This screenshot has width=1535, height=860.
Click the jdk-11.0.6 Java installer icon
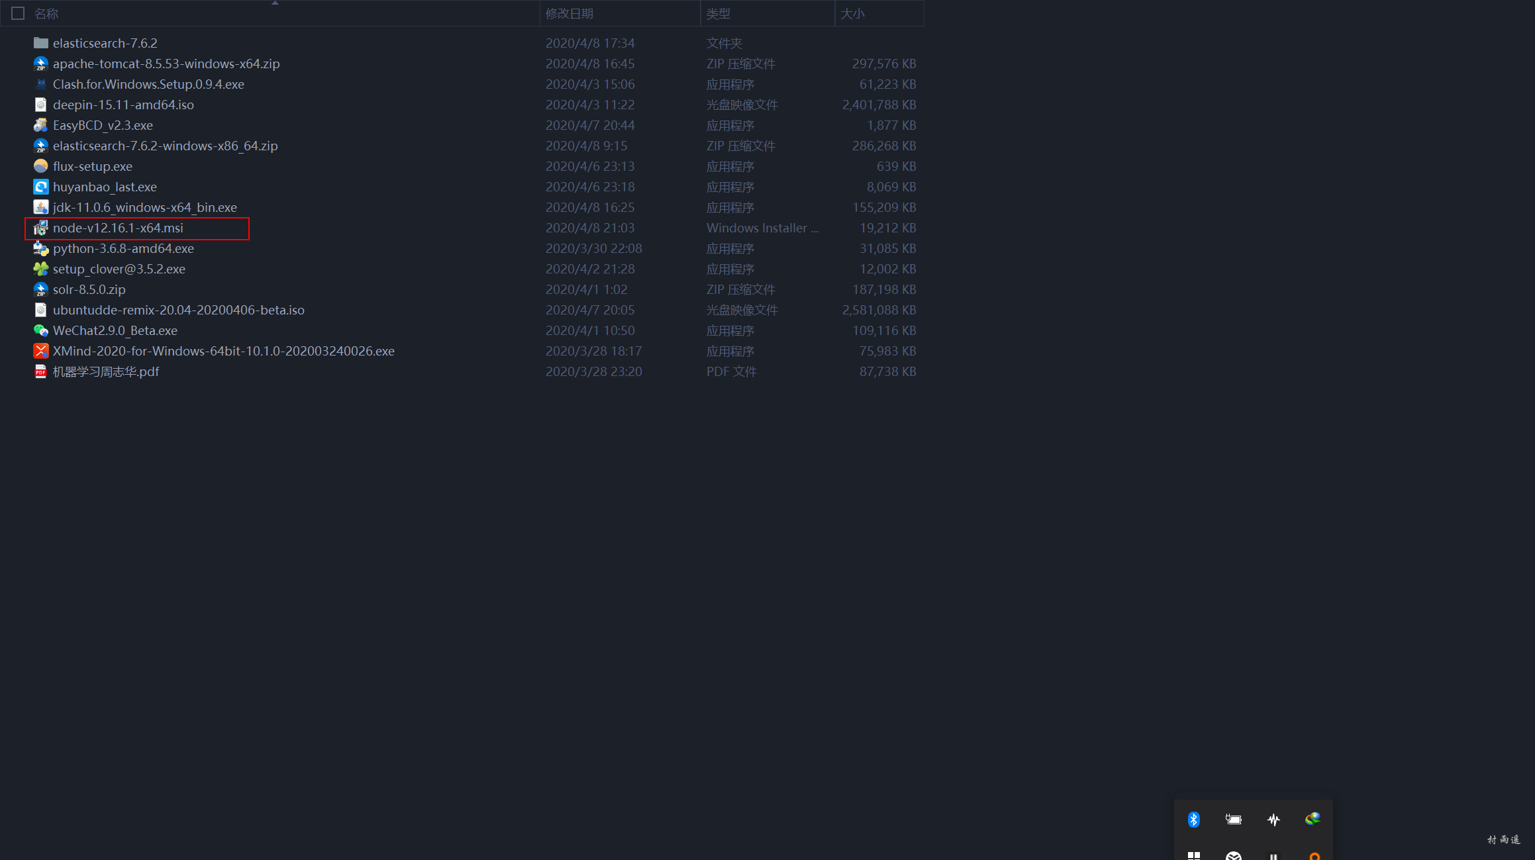(x=40, y=207)
